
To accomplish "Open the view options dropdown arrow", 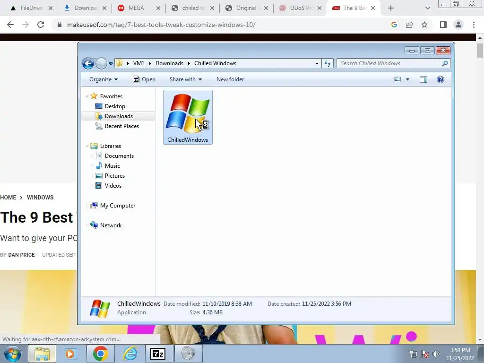I will pos(407,79).
